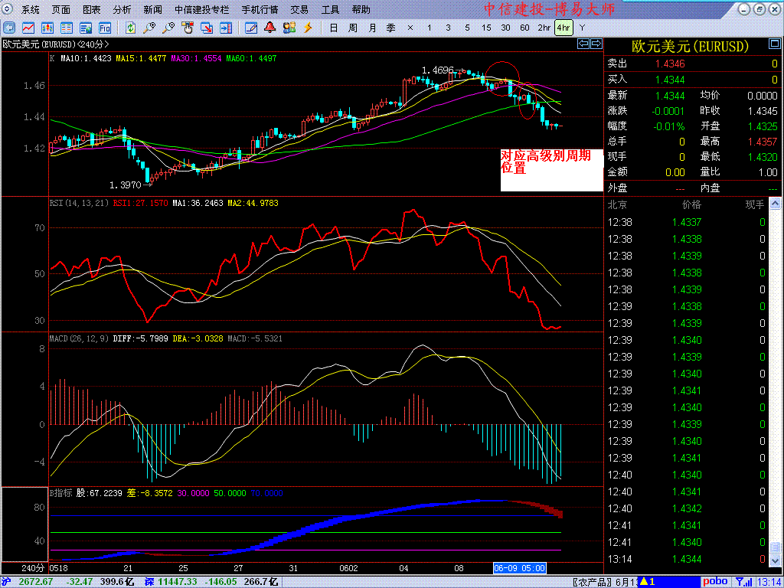Click the 240分 period label at chart bottom
Viewport: 784px width, 588px height.
coord(33,569)
